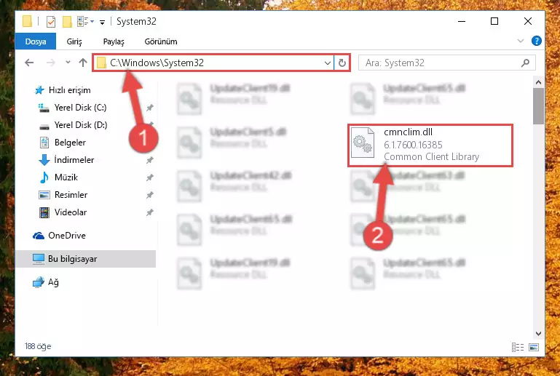The width and height of the screenshot is (560, 376).
Task: Click the Videolar film icon
Action: pyautogui.click(x=44, y=212)
